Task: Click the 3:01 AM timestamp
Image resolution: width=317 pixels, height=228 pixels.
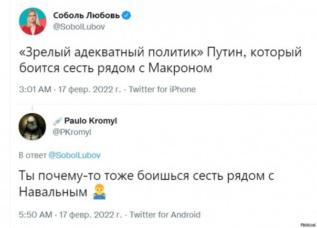Action: (34, 90)
